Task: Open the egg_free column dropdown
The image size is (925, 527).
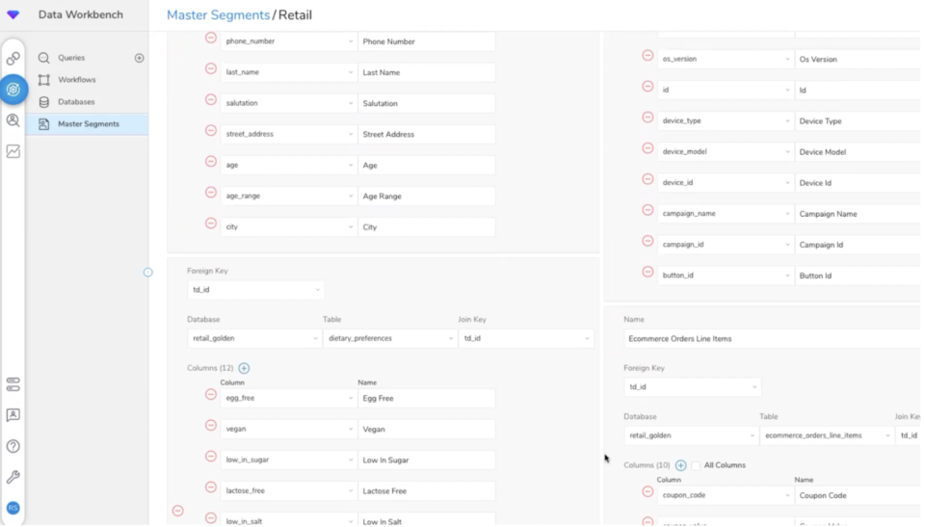Action: (288, 398)
